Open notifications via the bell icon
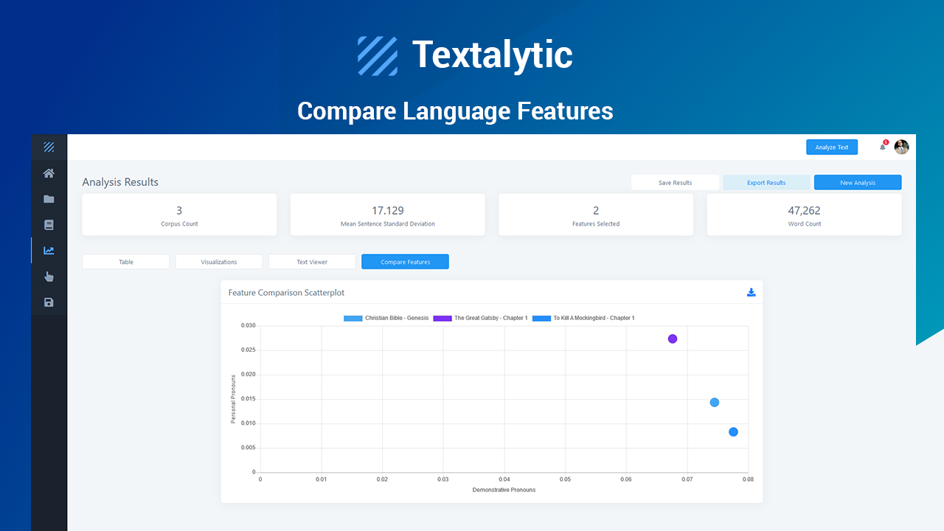944x531 pixels. (882, 147)
